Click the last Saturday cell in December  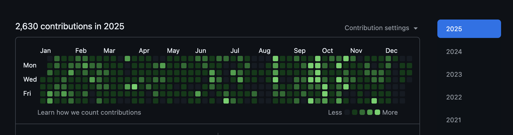click(x=402, y=101)
